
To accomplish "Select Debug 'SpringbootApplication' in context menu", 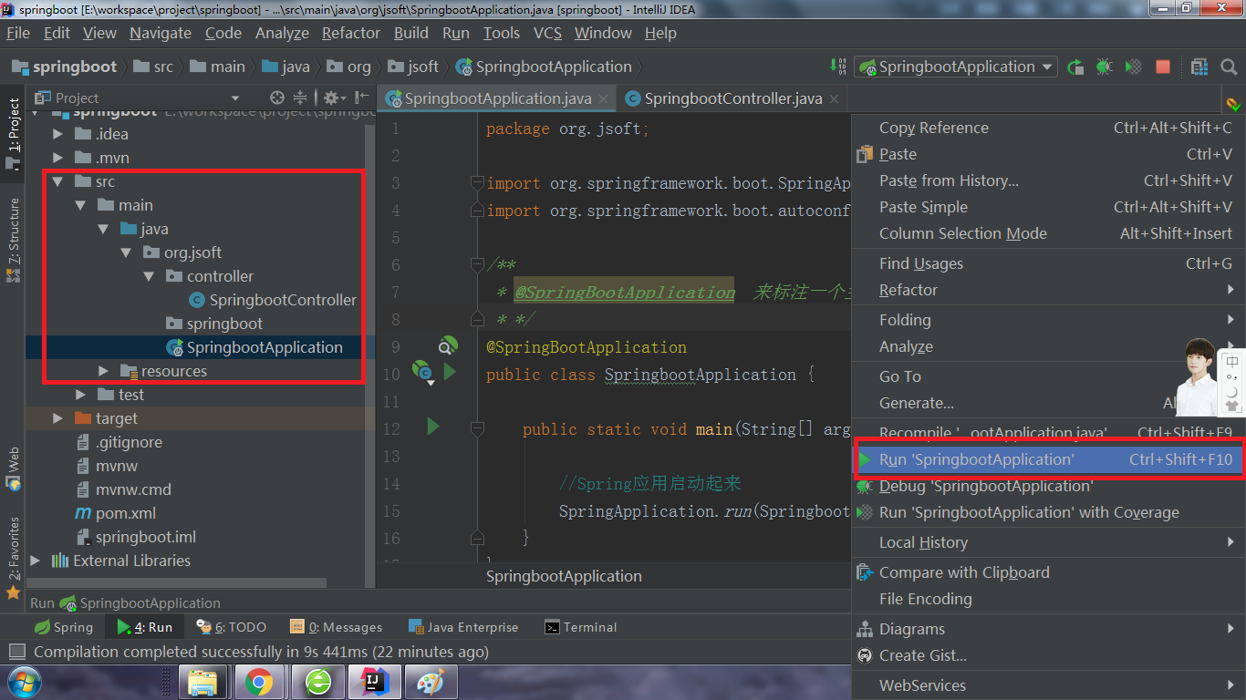I will [1048, 486].
